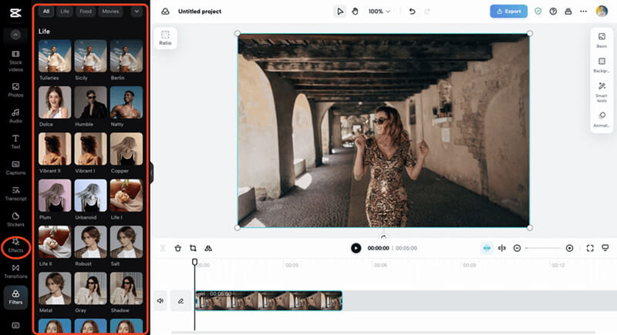
Task: Click the timeline zoom slider
Action: tap(543, 248)
